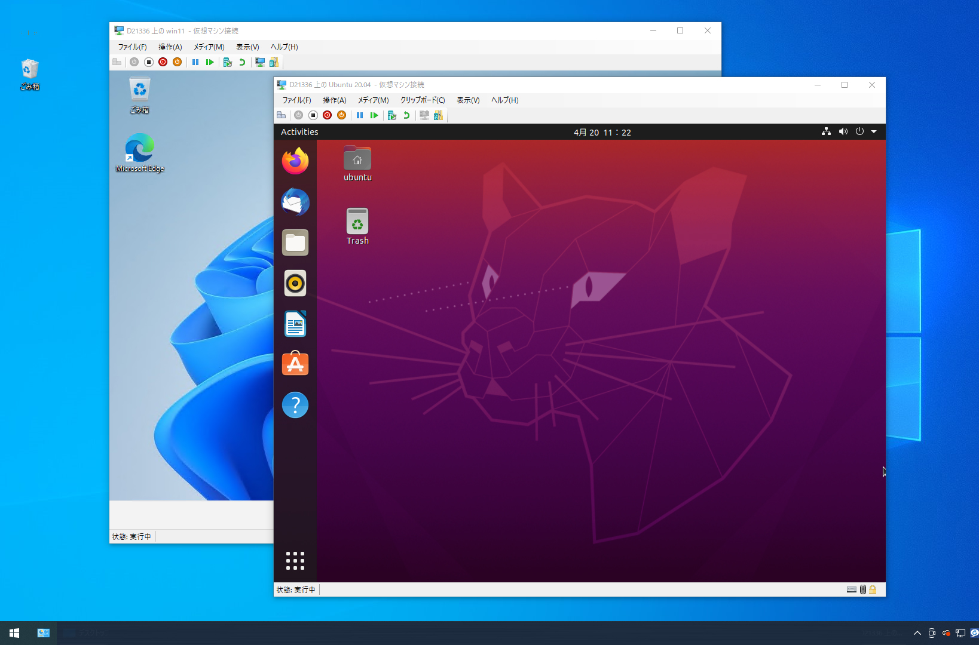Click 状態: 実行中 in Ubuntu VM status bar
Viewport: 979px width, 645px height.
(x=295, y=590)
